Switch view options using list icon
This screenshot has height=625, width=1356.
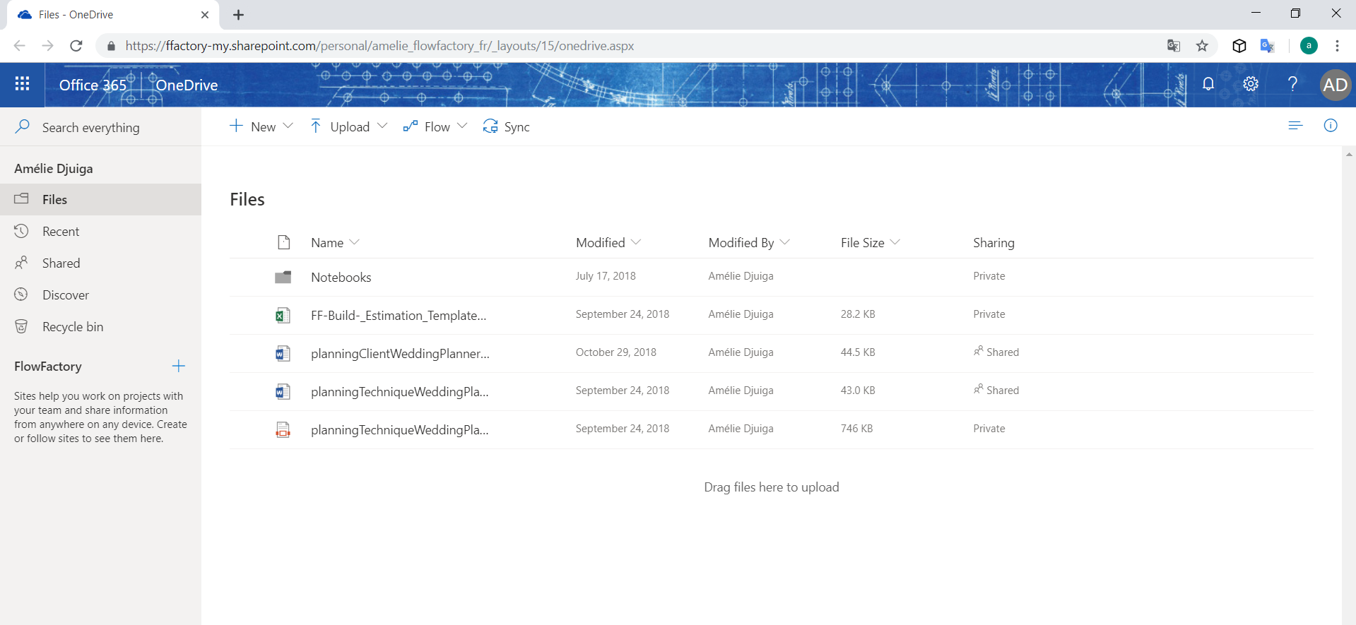[x=1295, y=126]
